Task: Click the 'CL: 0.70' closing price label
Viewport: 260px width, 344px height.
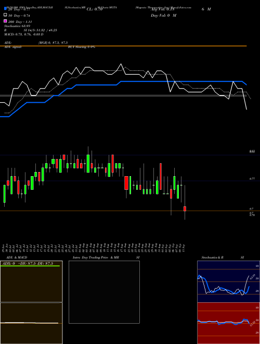Action: pyautogui.click(x=95, y=9)
